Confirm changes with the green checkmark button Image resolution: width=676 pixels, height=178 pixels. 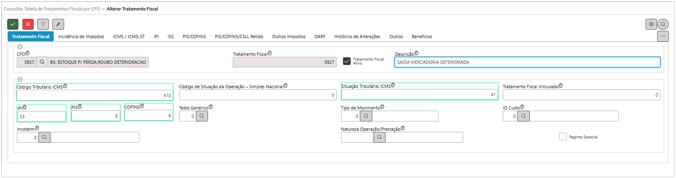point(13,24)
